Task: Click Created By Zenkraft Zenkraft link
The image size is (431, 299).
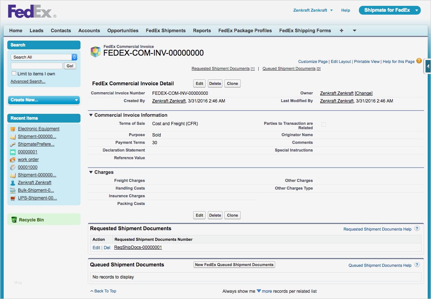Action: pyautogui.click(x=169, y=101)
